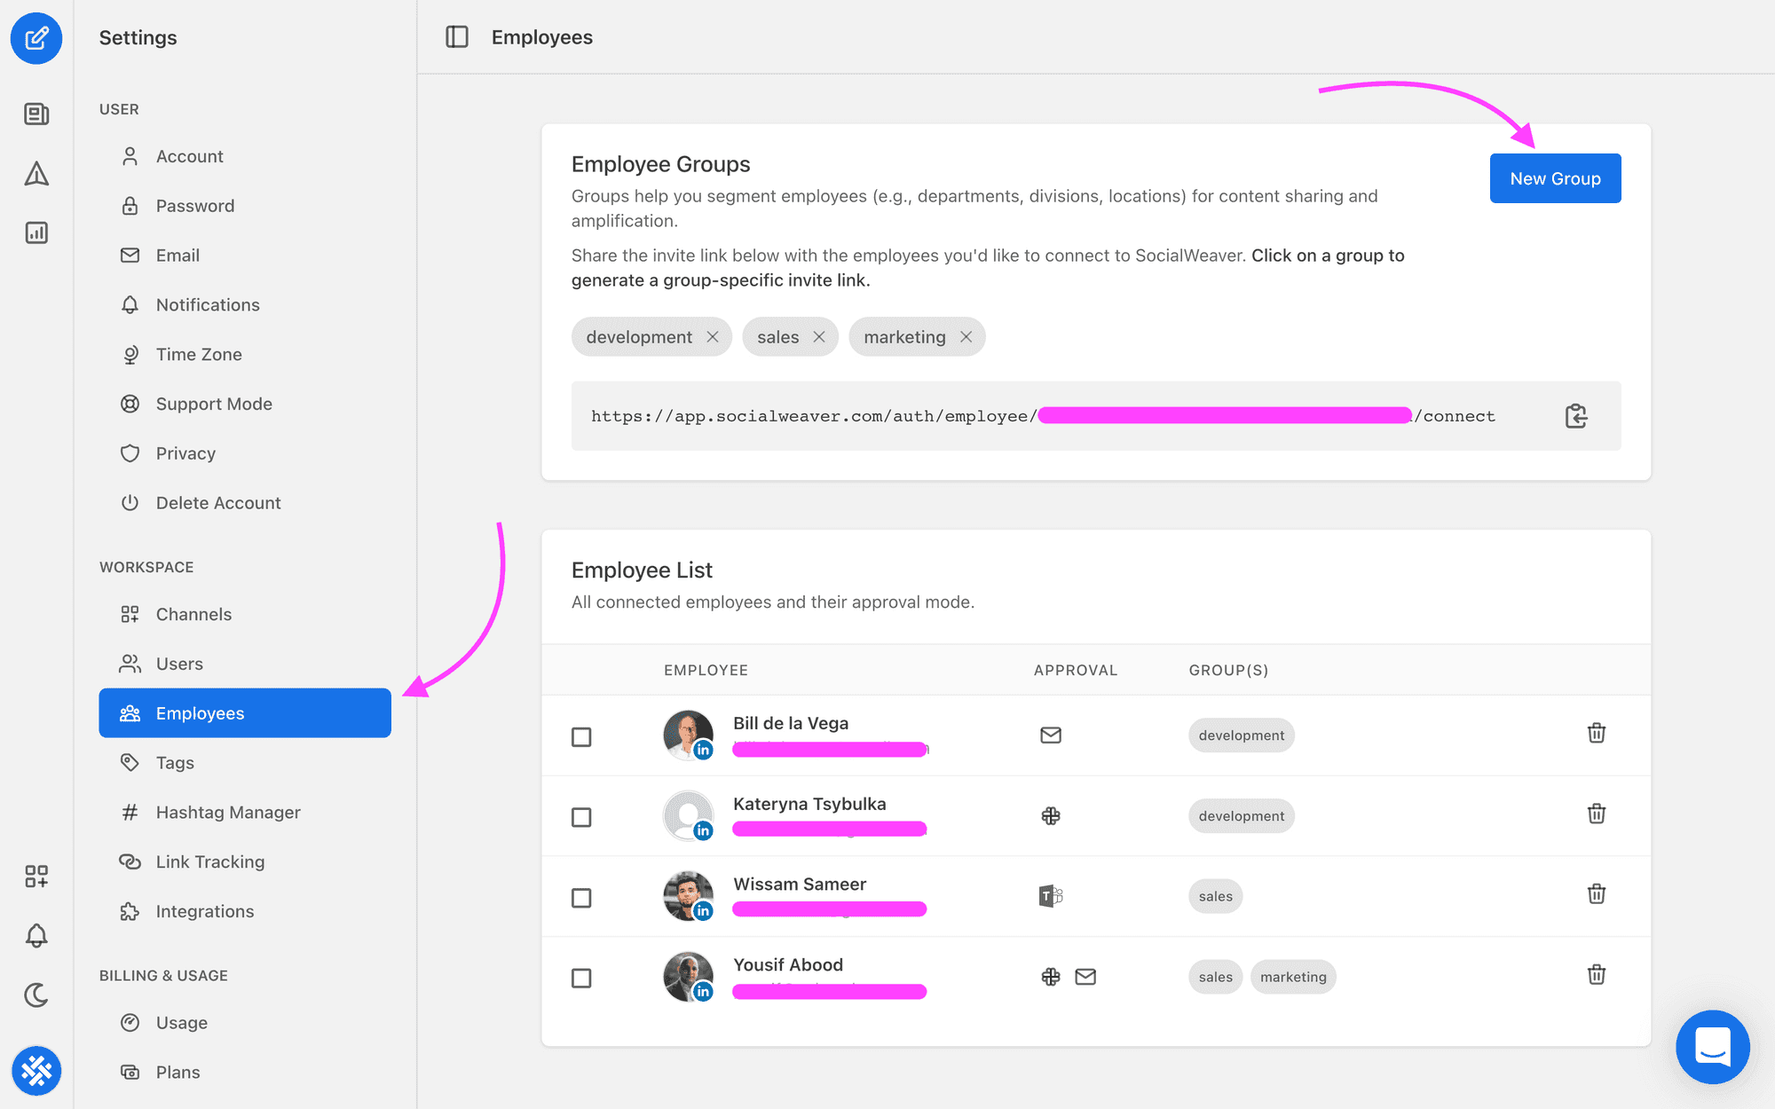Screen dimensions: 1775x1109
Task: Open Delete Account page
Action: coord(245,503)
